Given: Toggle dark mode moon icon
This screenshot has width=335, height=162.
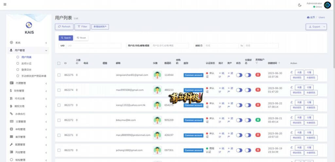Looking at the screenshot, I should [x=300, y=5].
